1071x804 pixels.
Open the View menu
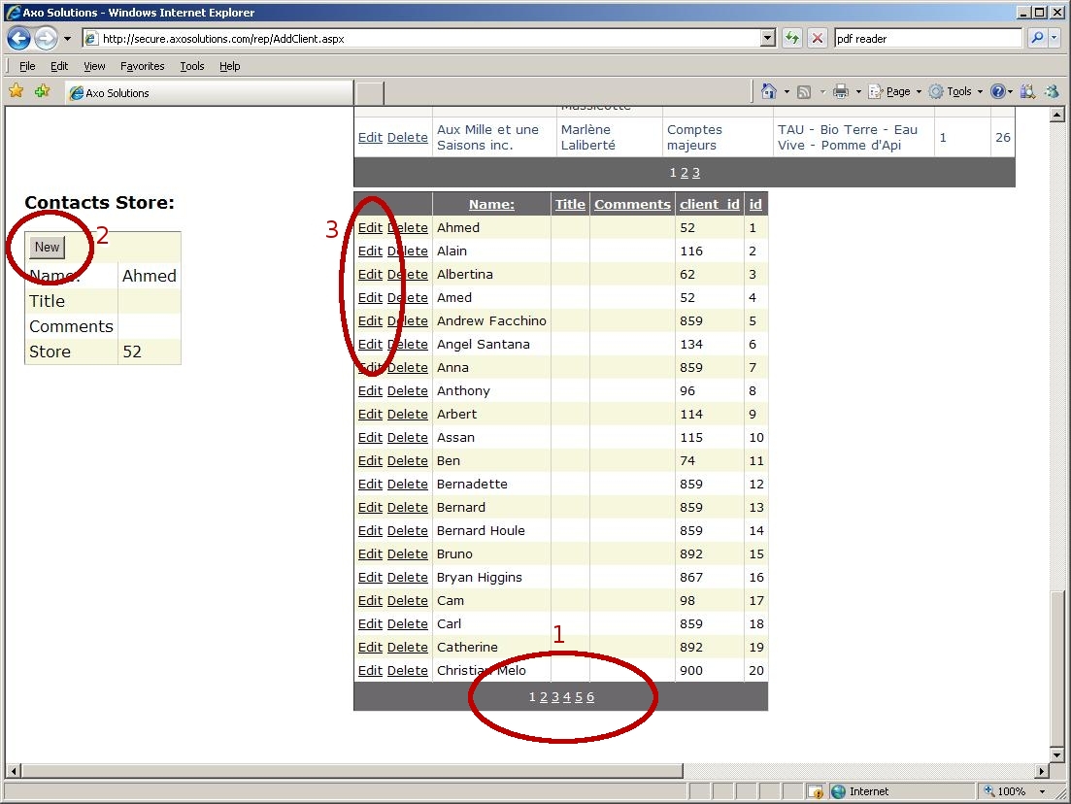(94, 66)
